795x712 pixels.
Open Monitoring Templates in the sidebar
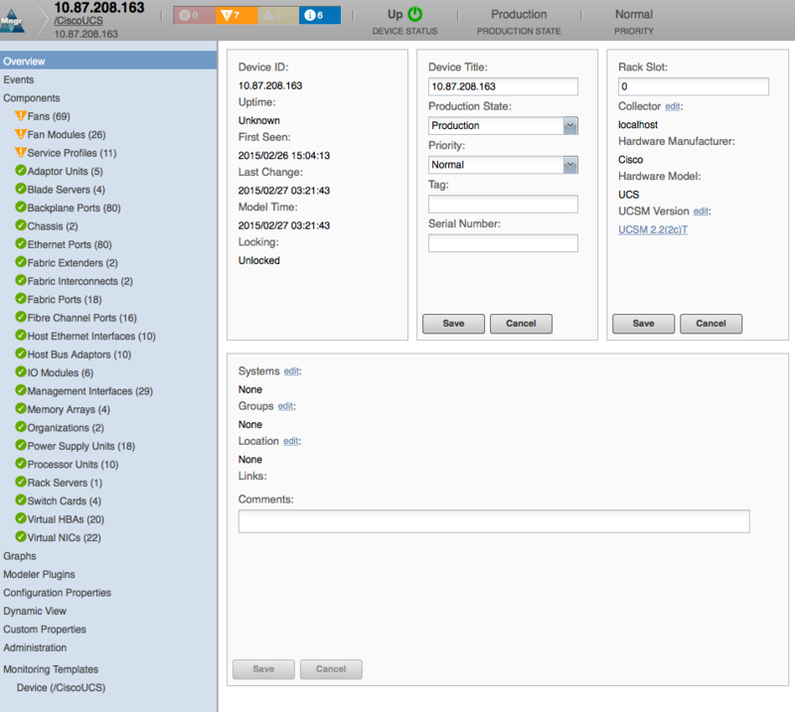pos(51,669)
